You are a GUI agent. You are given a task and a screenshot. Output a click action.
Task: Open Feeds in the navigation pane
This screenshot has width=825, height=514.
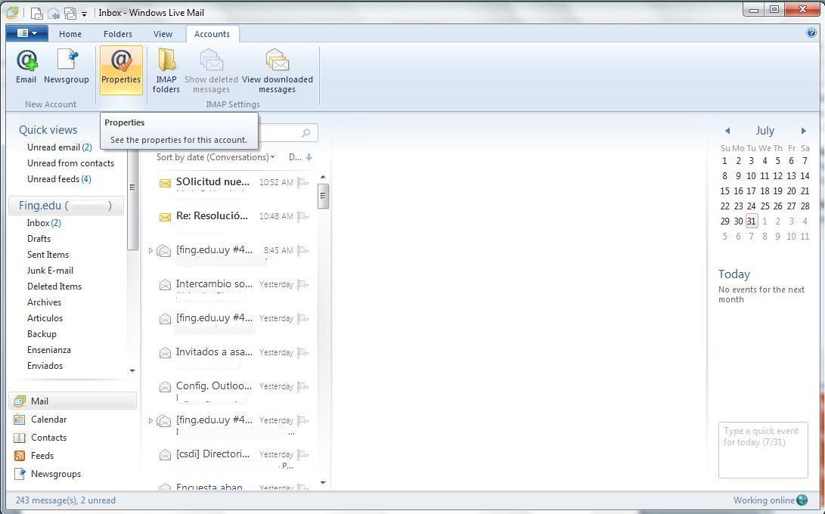[x=42, y=456]
